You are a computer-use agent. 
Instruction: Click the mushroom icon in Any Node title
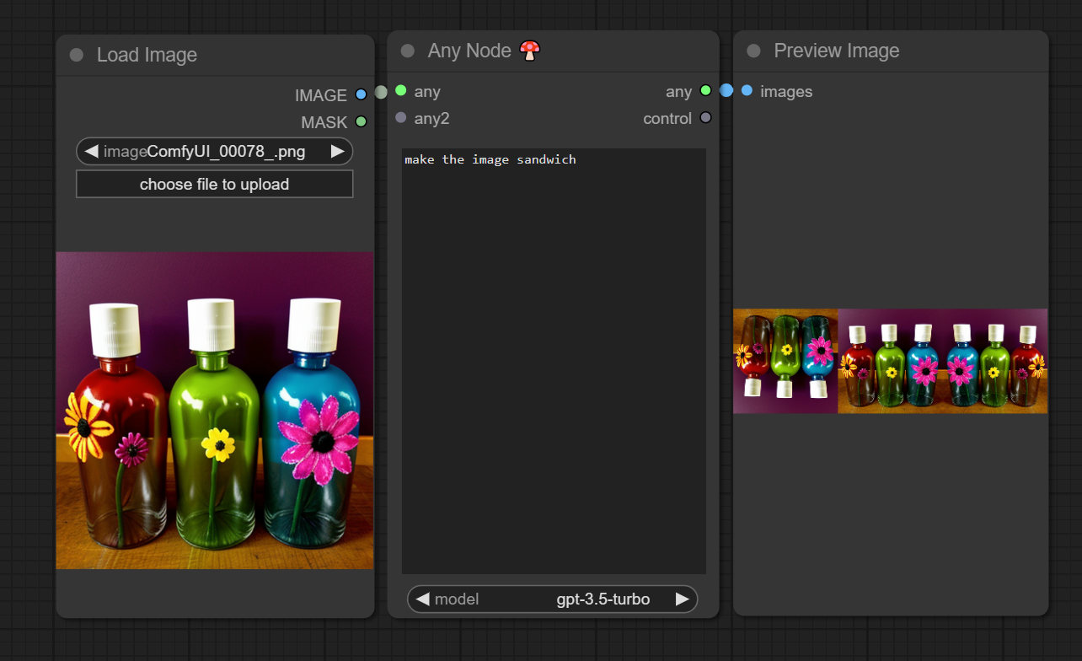tap(529, 51)
